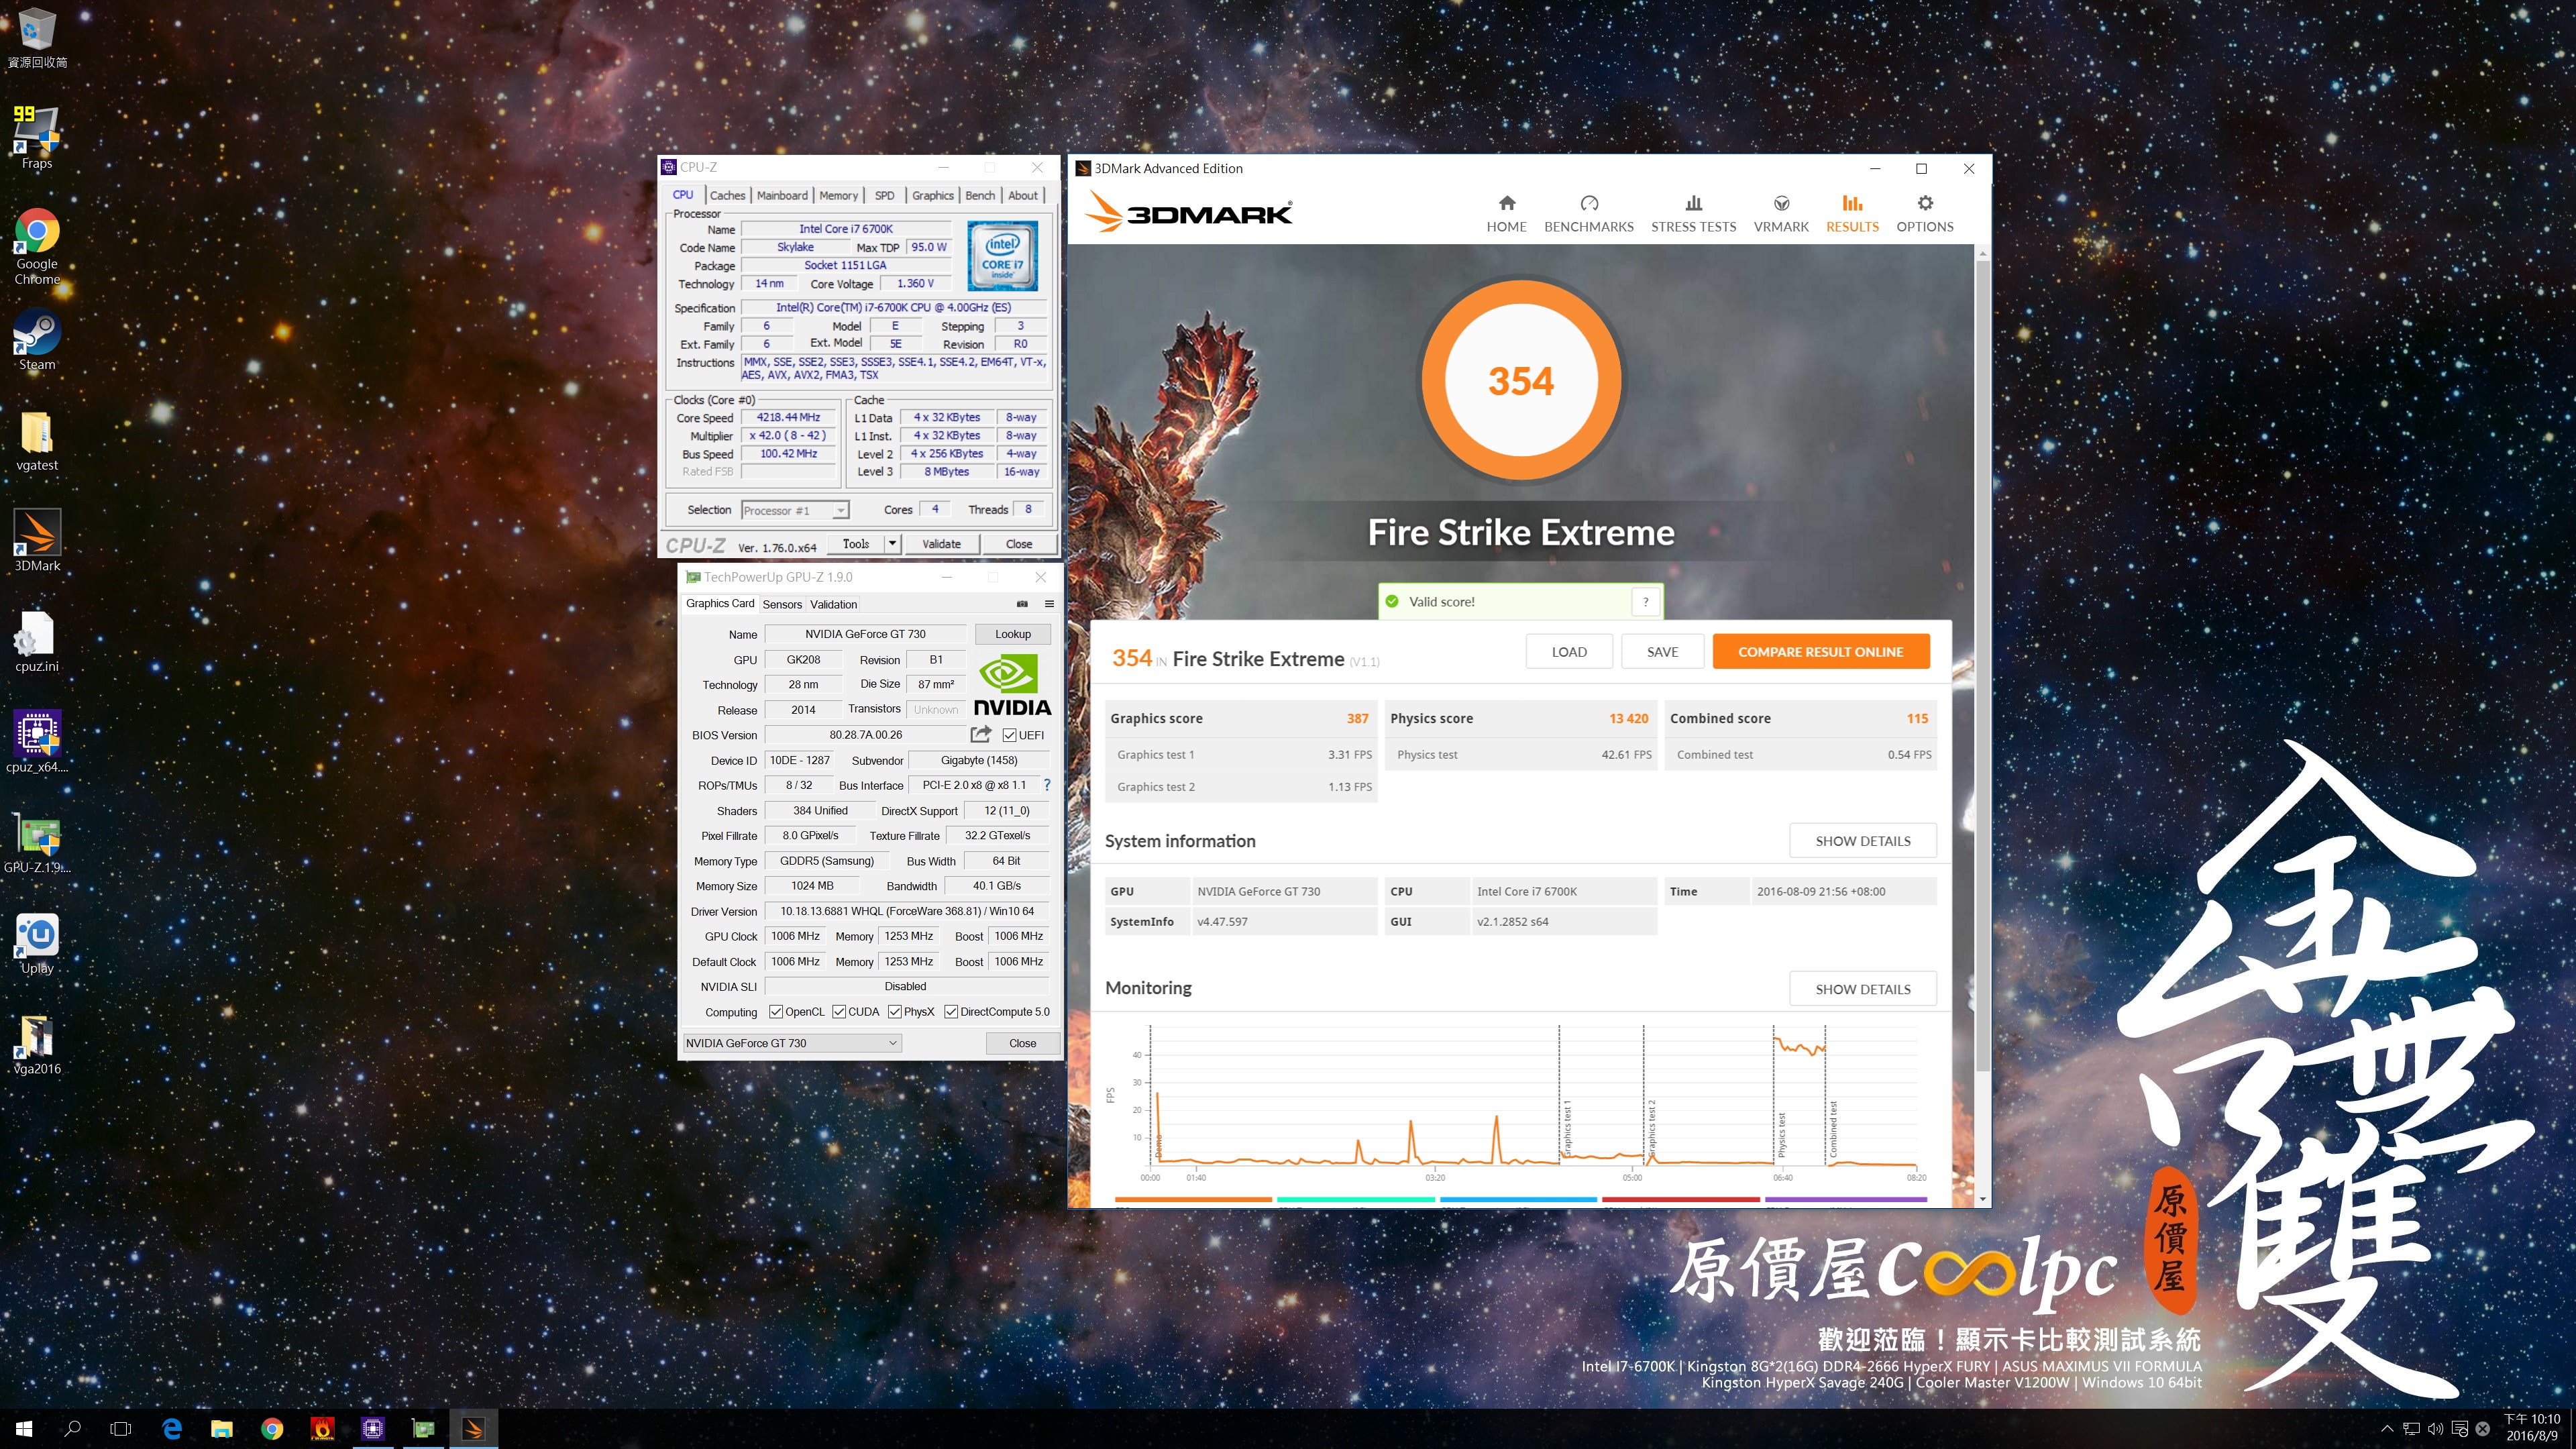Toggle OpenCL checkbox in GPU-Z
Screen dimensions: 2576x1449
pos(775,1012)
